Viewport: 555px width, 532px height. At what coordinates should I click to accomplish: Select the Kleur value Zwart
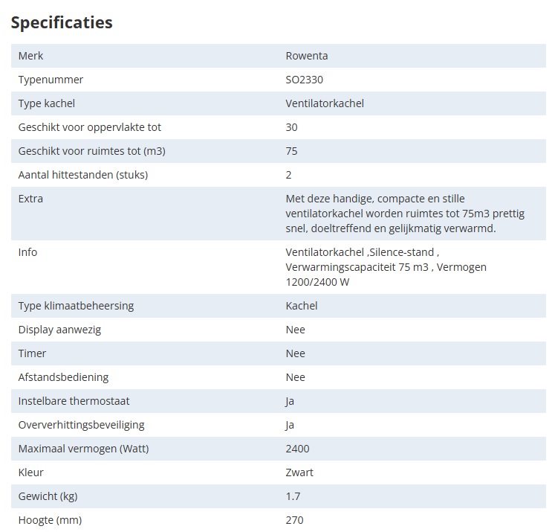(x=299, y=472)
